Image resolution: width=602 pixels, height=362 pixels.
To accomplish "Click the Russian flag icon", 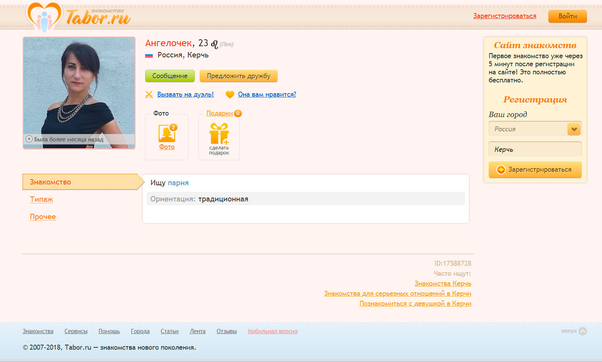I will point(149,55).
